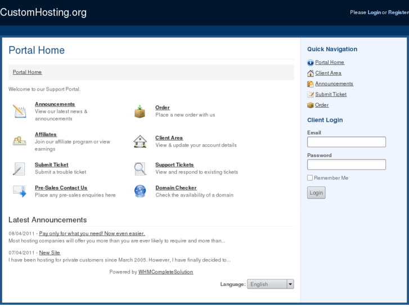Visit the WHMCompleteSolution link
The image size is (409, 307).
[165, 272]
